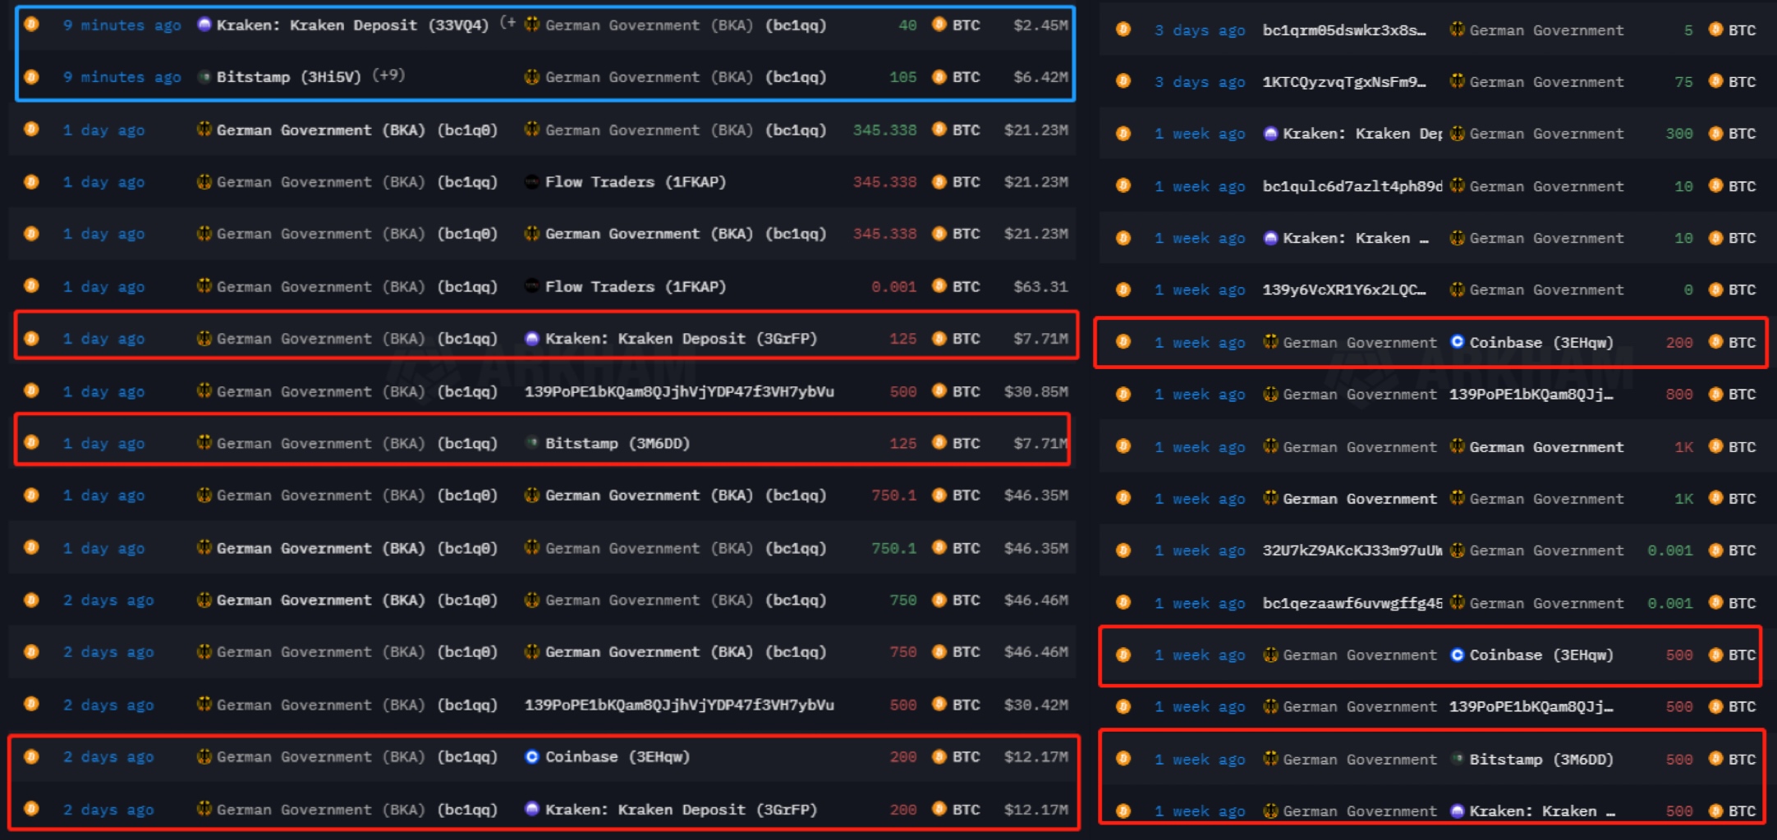1777x840 pixels.
Task: Open address 139PoPE1bKQam8QJjhVjYDP47f3VH7ybVu in $30.85M row
Action: point(679,392)
